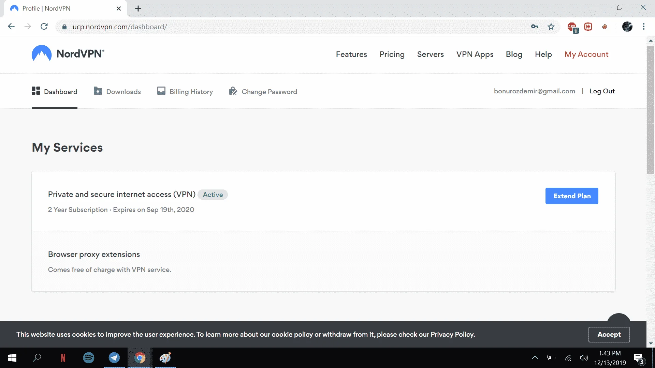Click the account email bonurozdemir@gmail.com
Viewport: 655px width, 368px height.
535,91
